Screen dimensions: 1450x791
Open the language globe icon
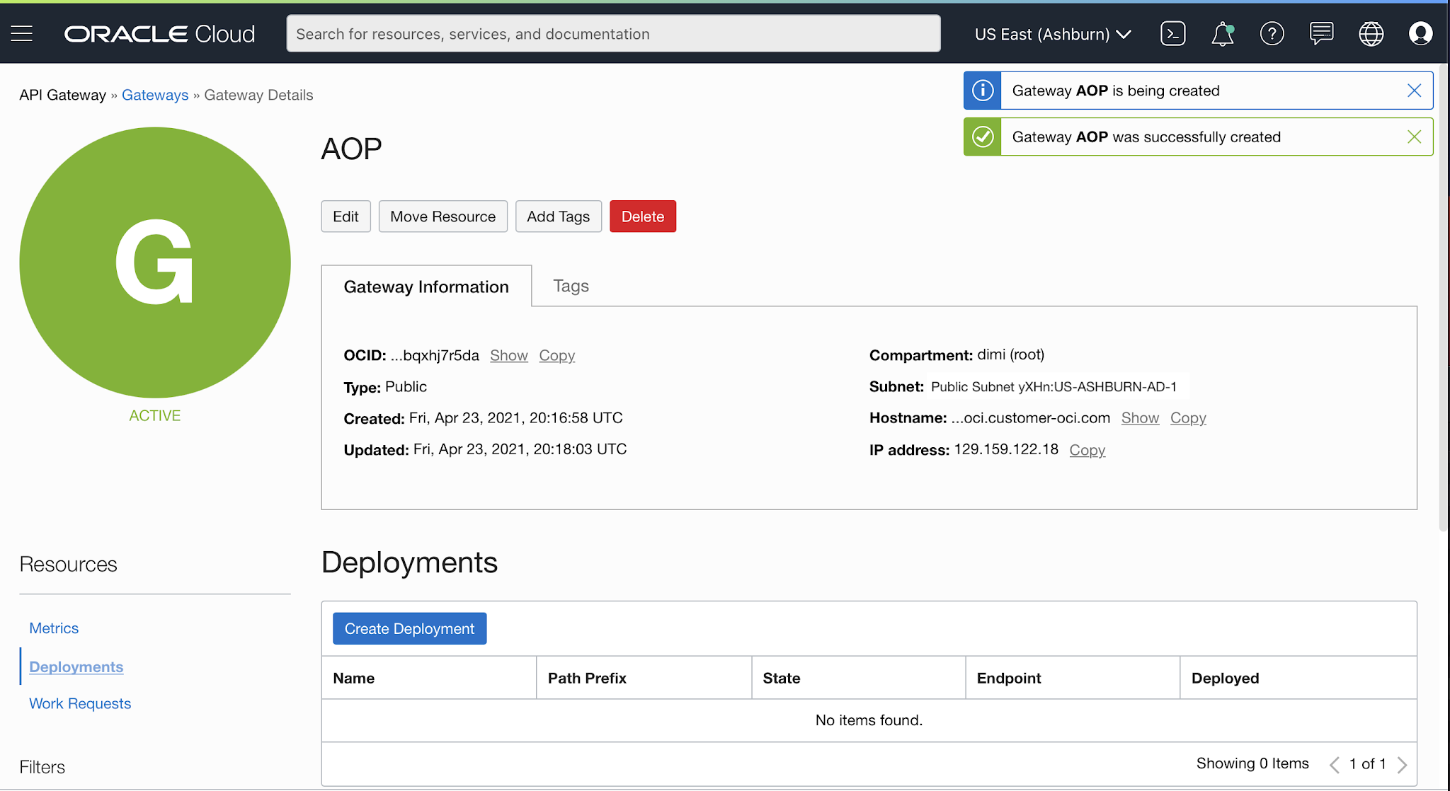pos(1371,33)
